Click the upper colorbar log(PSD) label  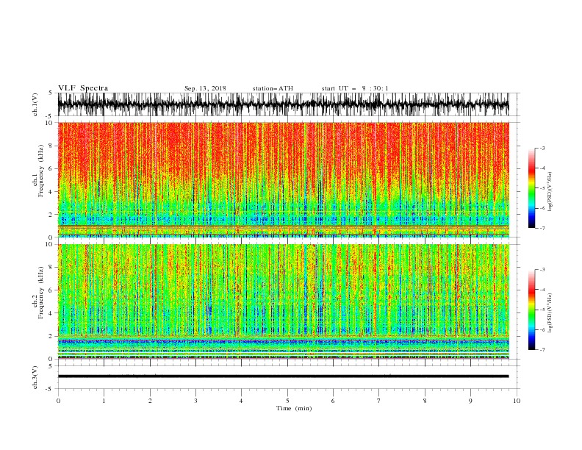[551, 192]
